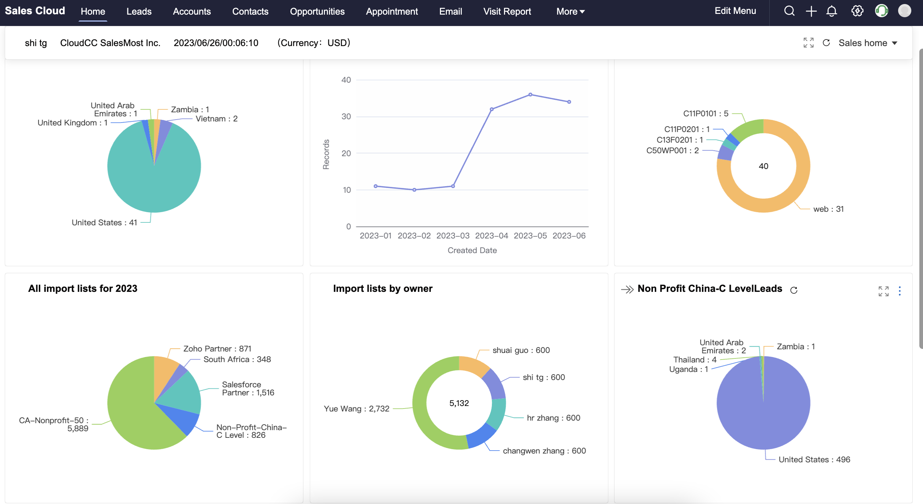
Task: Expand the More navigation menu
Action: (x=570, y=11)
